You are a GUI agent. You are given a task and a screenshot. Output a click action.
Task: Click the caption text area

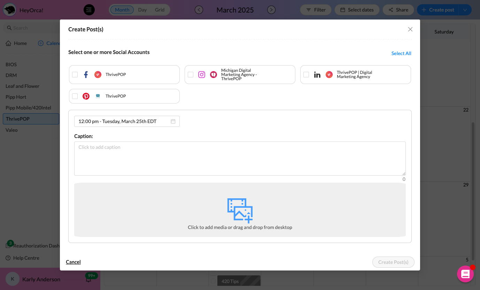click(x=240, y=159)
